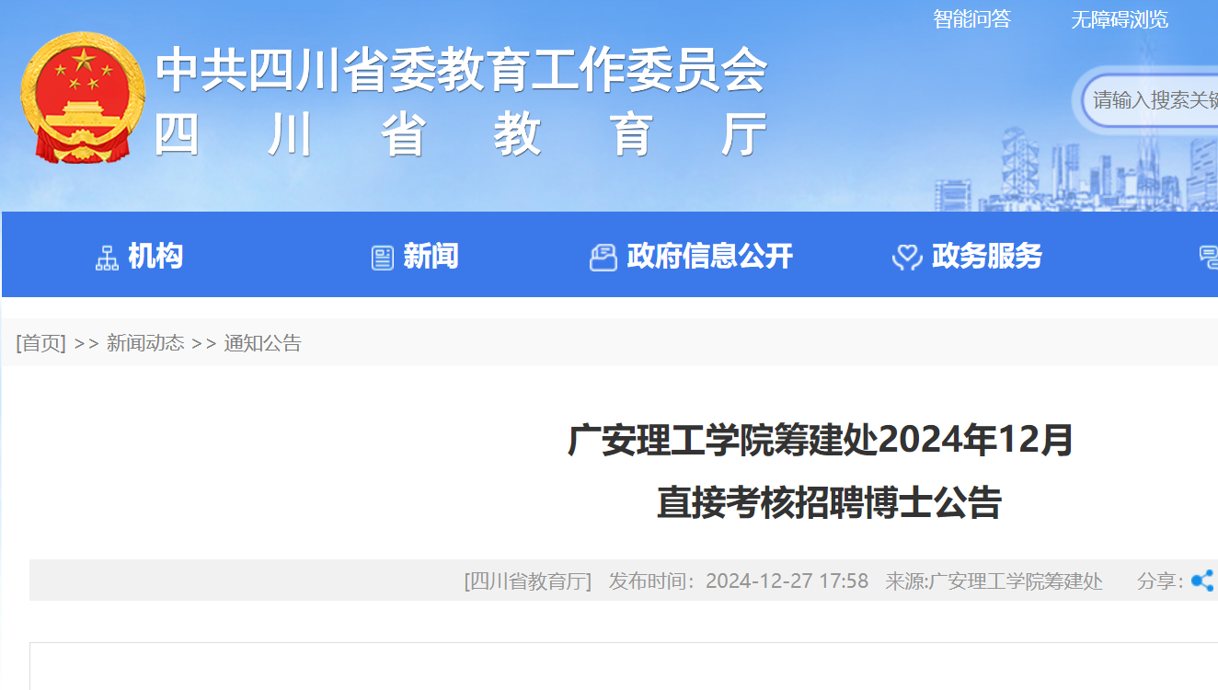This screenshot has width=1218, height=690.
Task: Open the 政府信息公开 menu item
Action: pos(709,256)
